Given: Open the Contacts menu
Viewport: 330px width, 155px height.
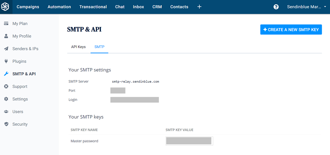Looking at the screenshot, I should pyautogui.click(x=179, y=7).
